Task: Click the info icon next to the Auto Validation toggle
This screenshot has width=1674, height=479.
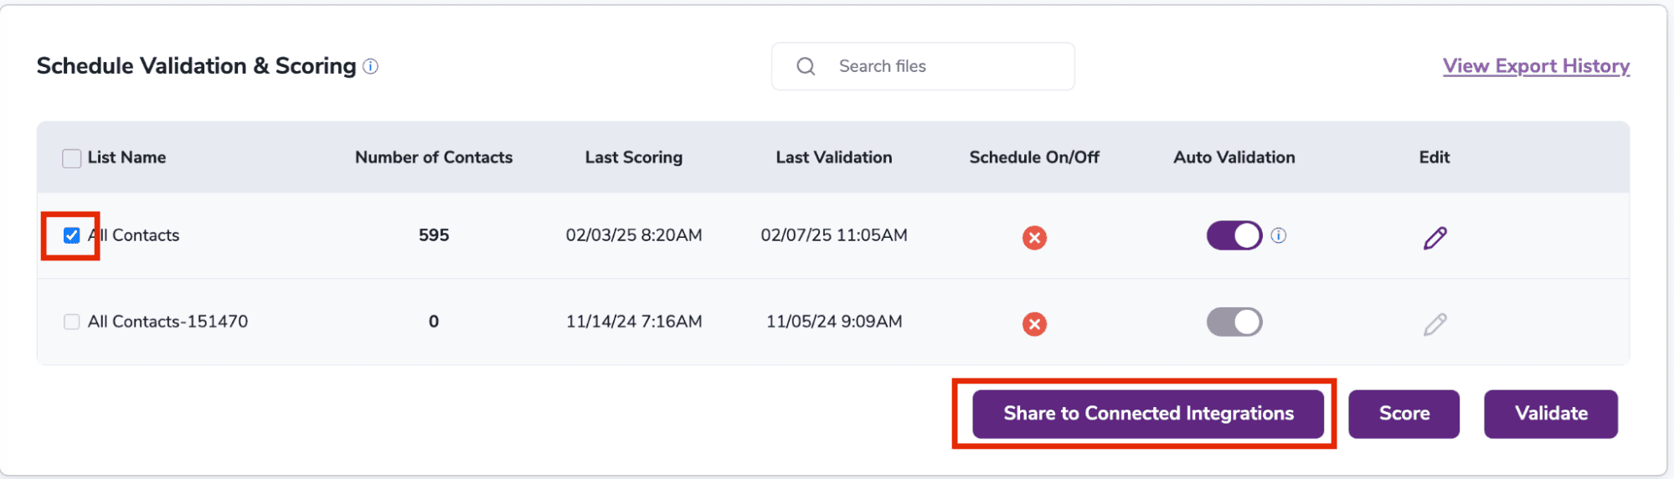Action: pos(1278,235)
